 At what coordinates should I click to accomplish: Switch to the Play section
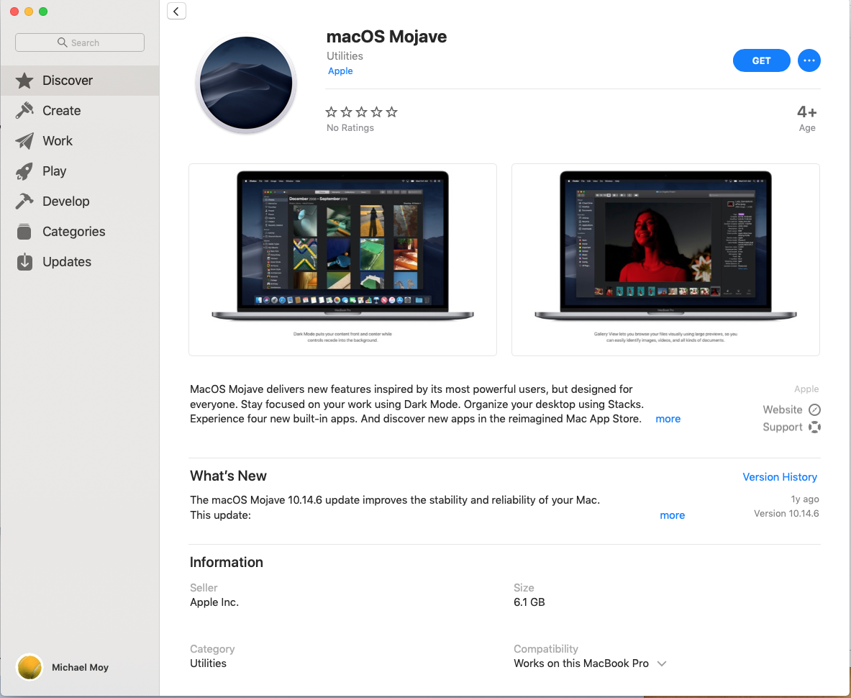tap(80, 171)
